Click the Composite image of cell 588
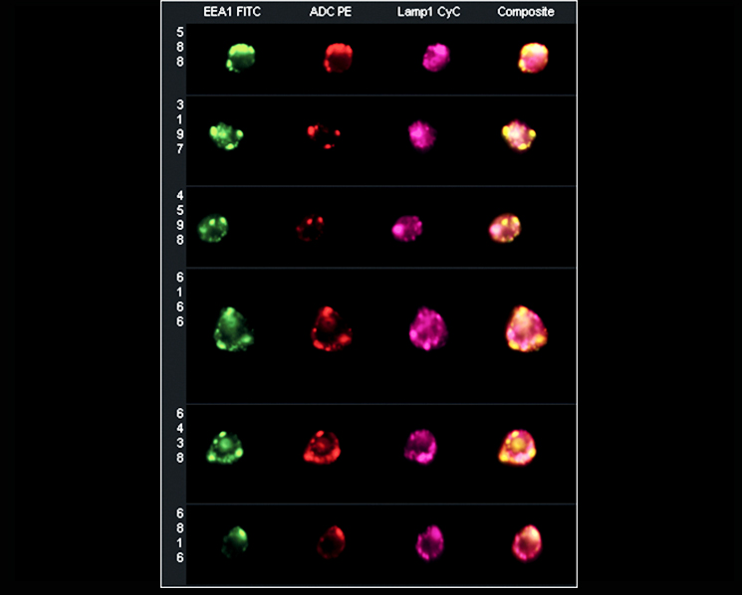 tap(533, 59)
